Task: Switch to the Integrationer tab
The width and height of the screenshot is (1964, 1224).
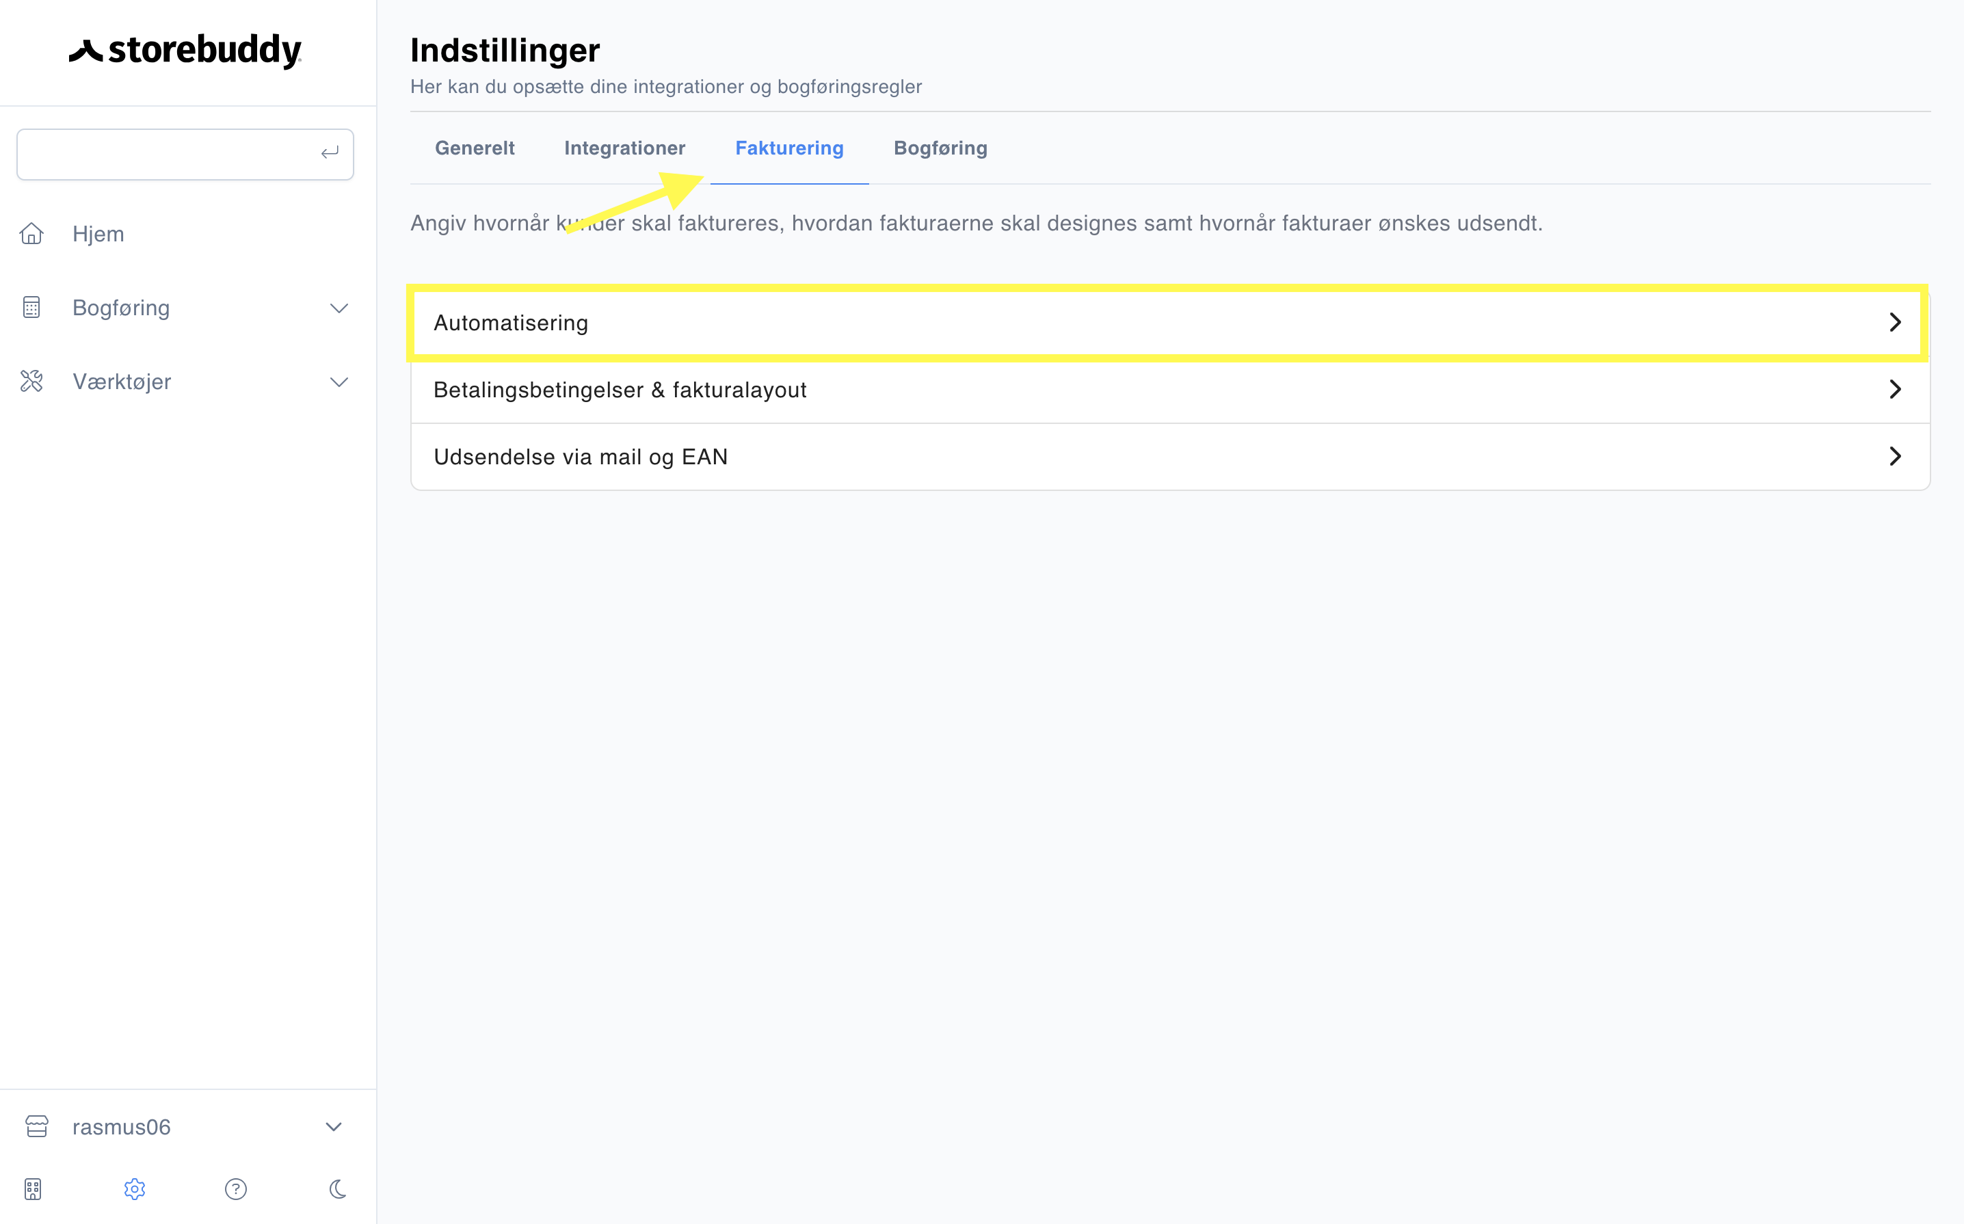Action: [624, 148]
